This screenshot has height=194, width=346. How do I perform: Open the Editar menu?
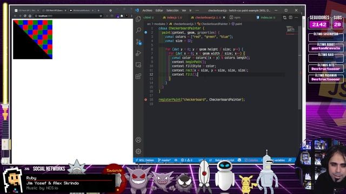(x=159, y=10)
